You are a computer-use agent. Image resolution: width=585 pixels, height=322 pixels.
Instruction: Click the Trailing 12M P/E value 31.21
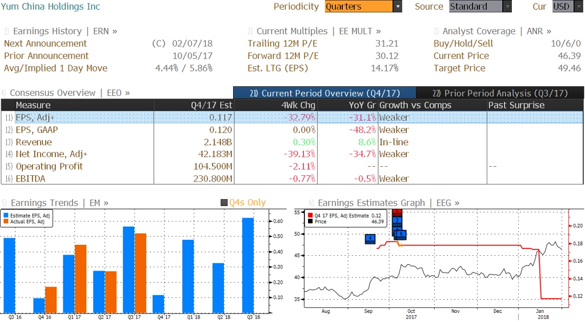387,43
